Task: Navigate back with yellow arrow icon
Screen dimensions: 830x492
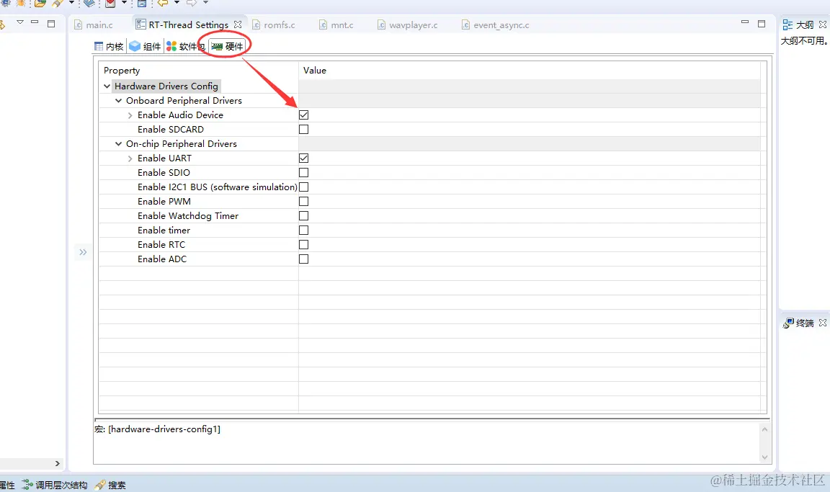Action: 163,3
